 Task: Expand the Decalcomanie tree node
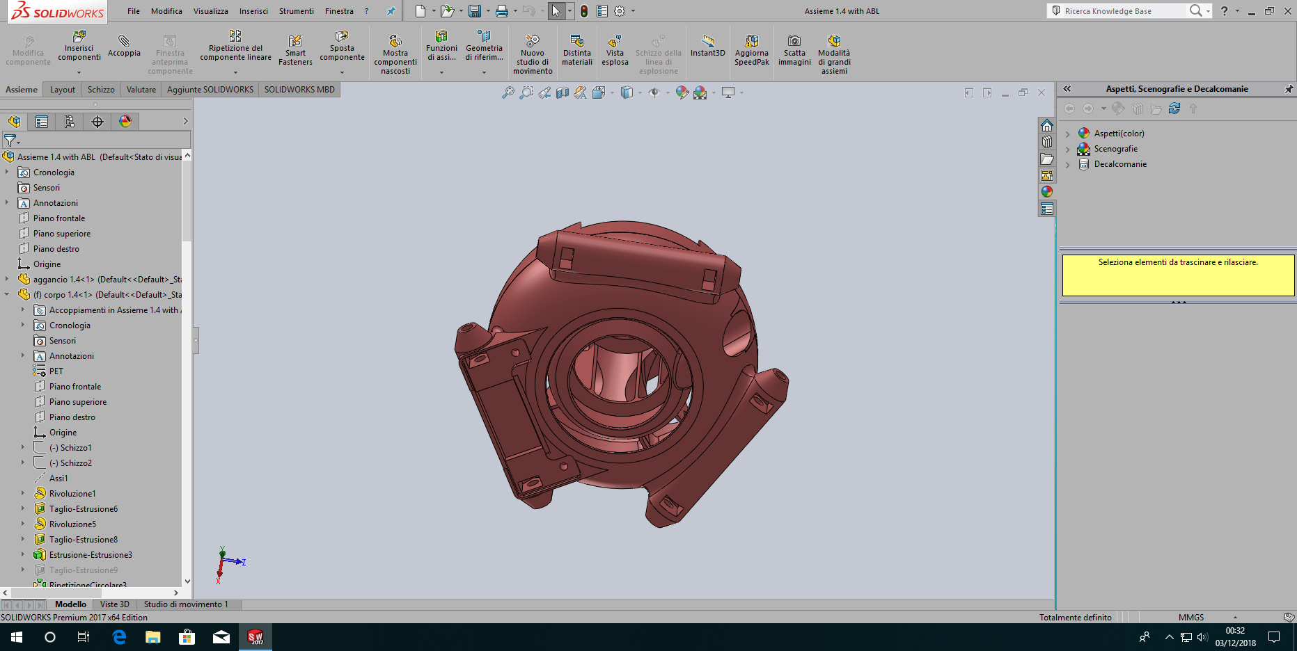tap(1067, 164)
